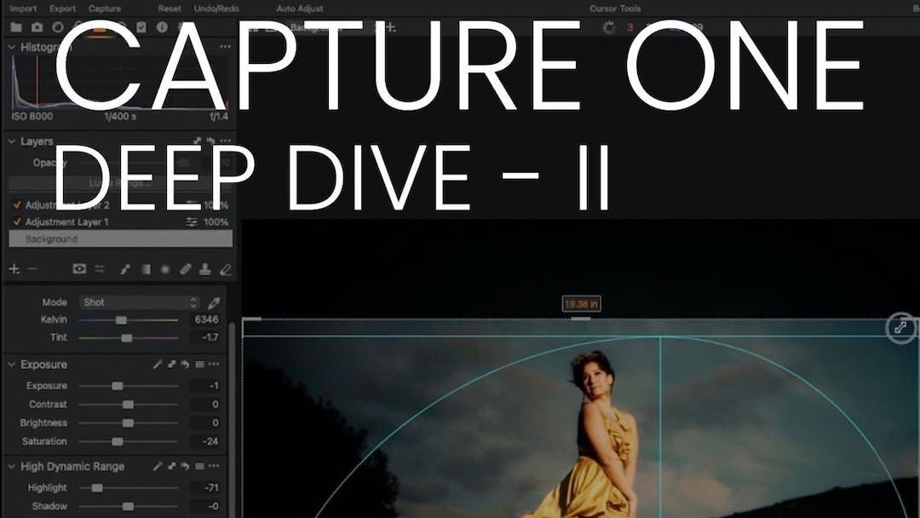Open High Dynamic Range presets list icon

click(199, 466)
